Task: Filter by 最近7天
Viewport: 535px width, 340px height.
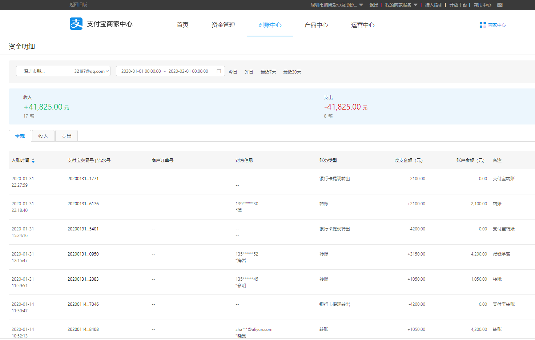Action: coord(268,72)
